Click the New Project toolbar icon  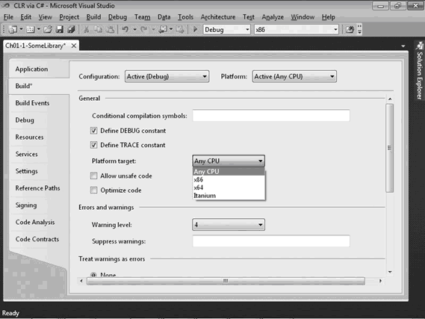click(12, 29)
